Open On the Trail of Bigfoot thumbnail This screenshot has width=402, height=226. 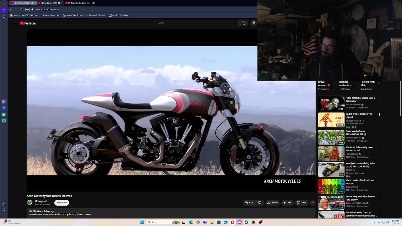pyautogui.click(x=331, y=120)
